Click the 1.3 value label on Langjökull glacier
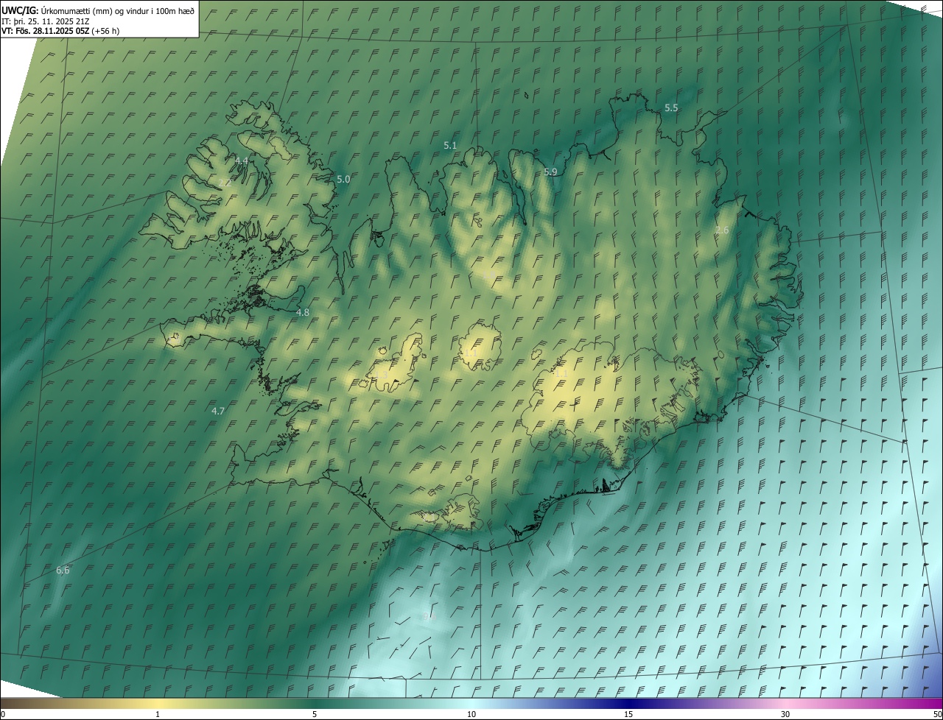This screenshot has width=943, height=720. 382,375
